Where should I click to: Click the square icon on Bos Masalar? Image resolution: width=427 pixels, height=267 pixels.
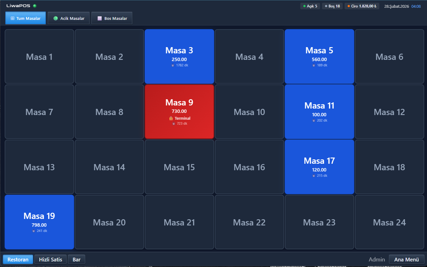click(x=99, y=19)
